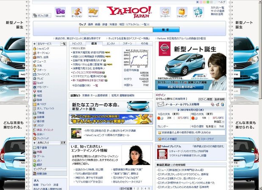Open the Nissan 新型ノート誕生 banner ad
The height and width of the screenshot is (190, 262).
click(191, 66)
